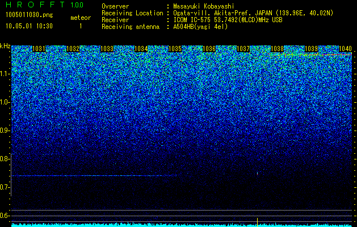The height and width of the screenshot is (227, 357).
Task: Click the kHz axis unit label
Action: point(5,46)
